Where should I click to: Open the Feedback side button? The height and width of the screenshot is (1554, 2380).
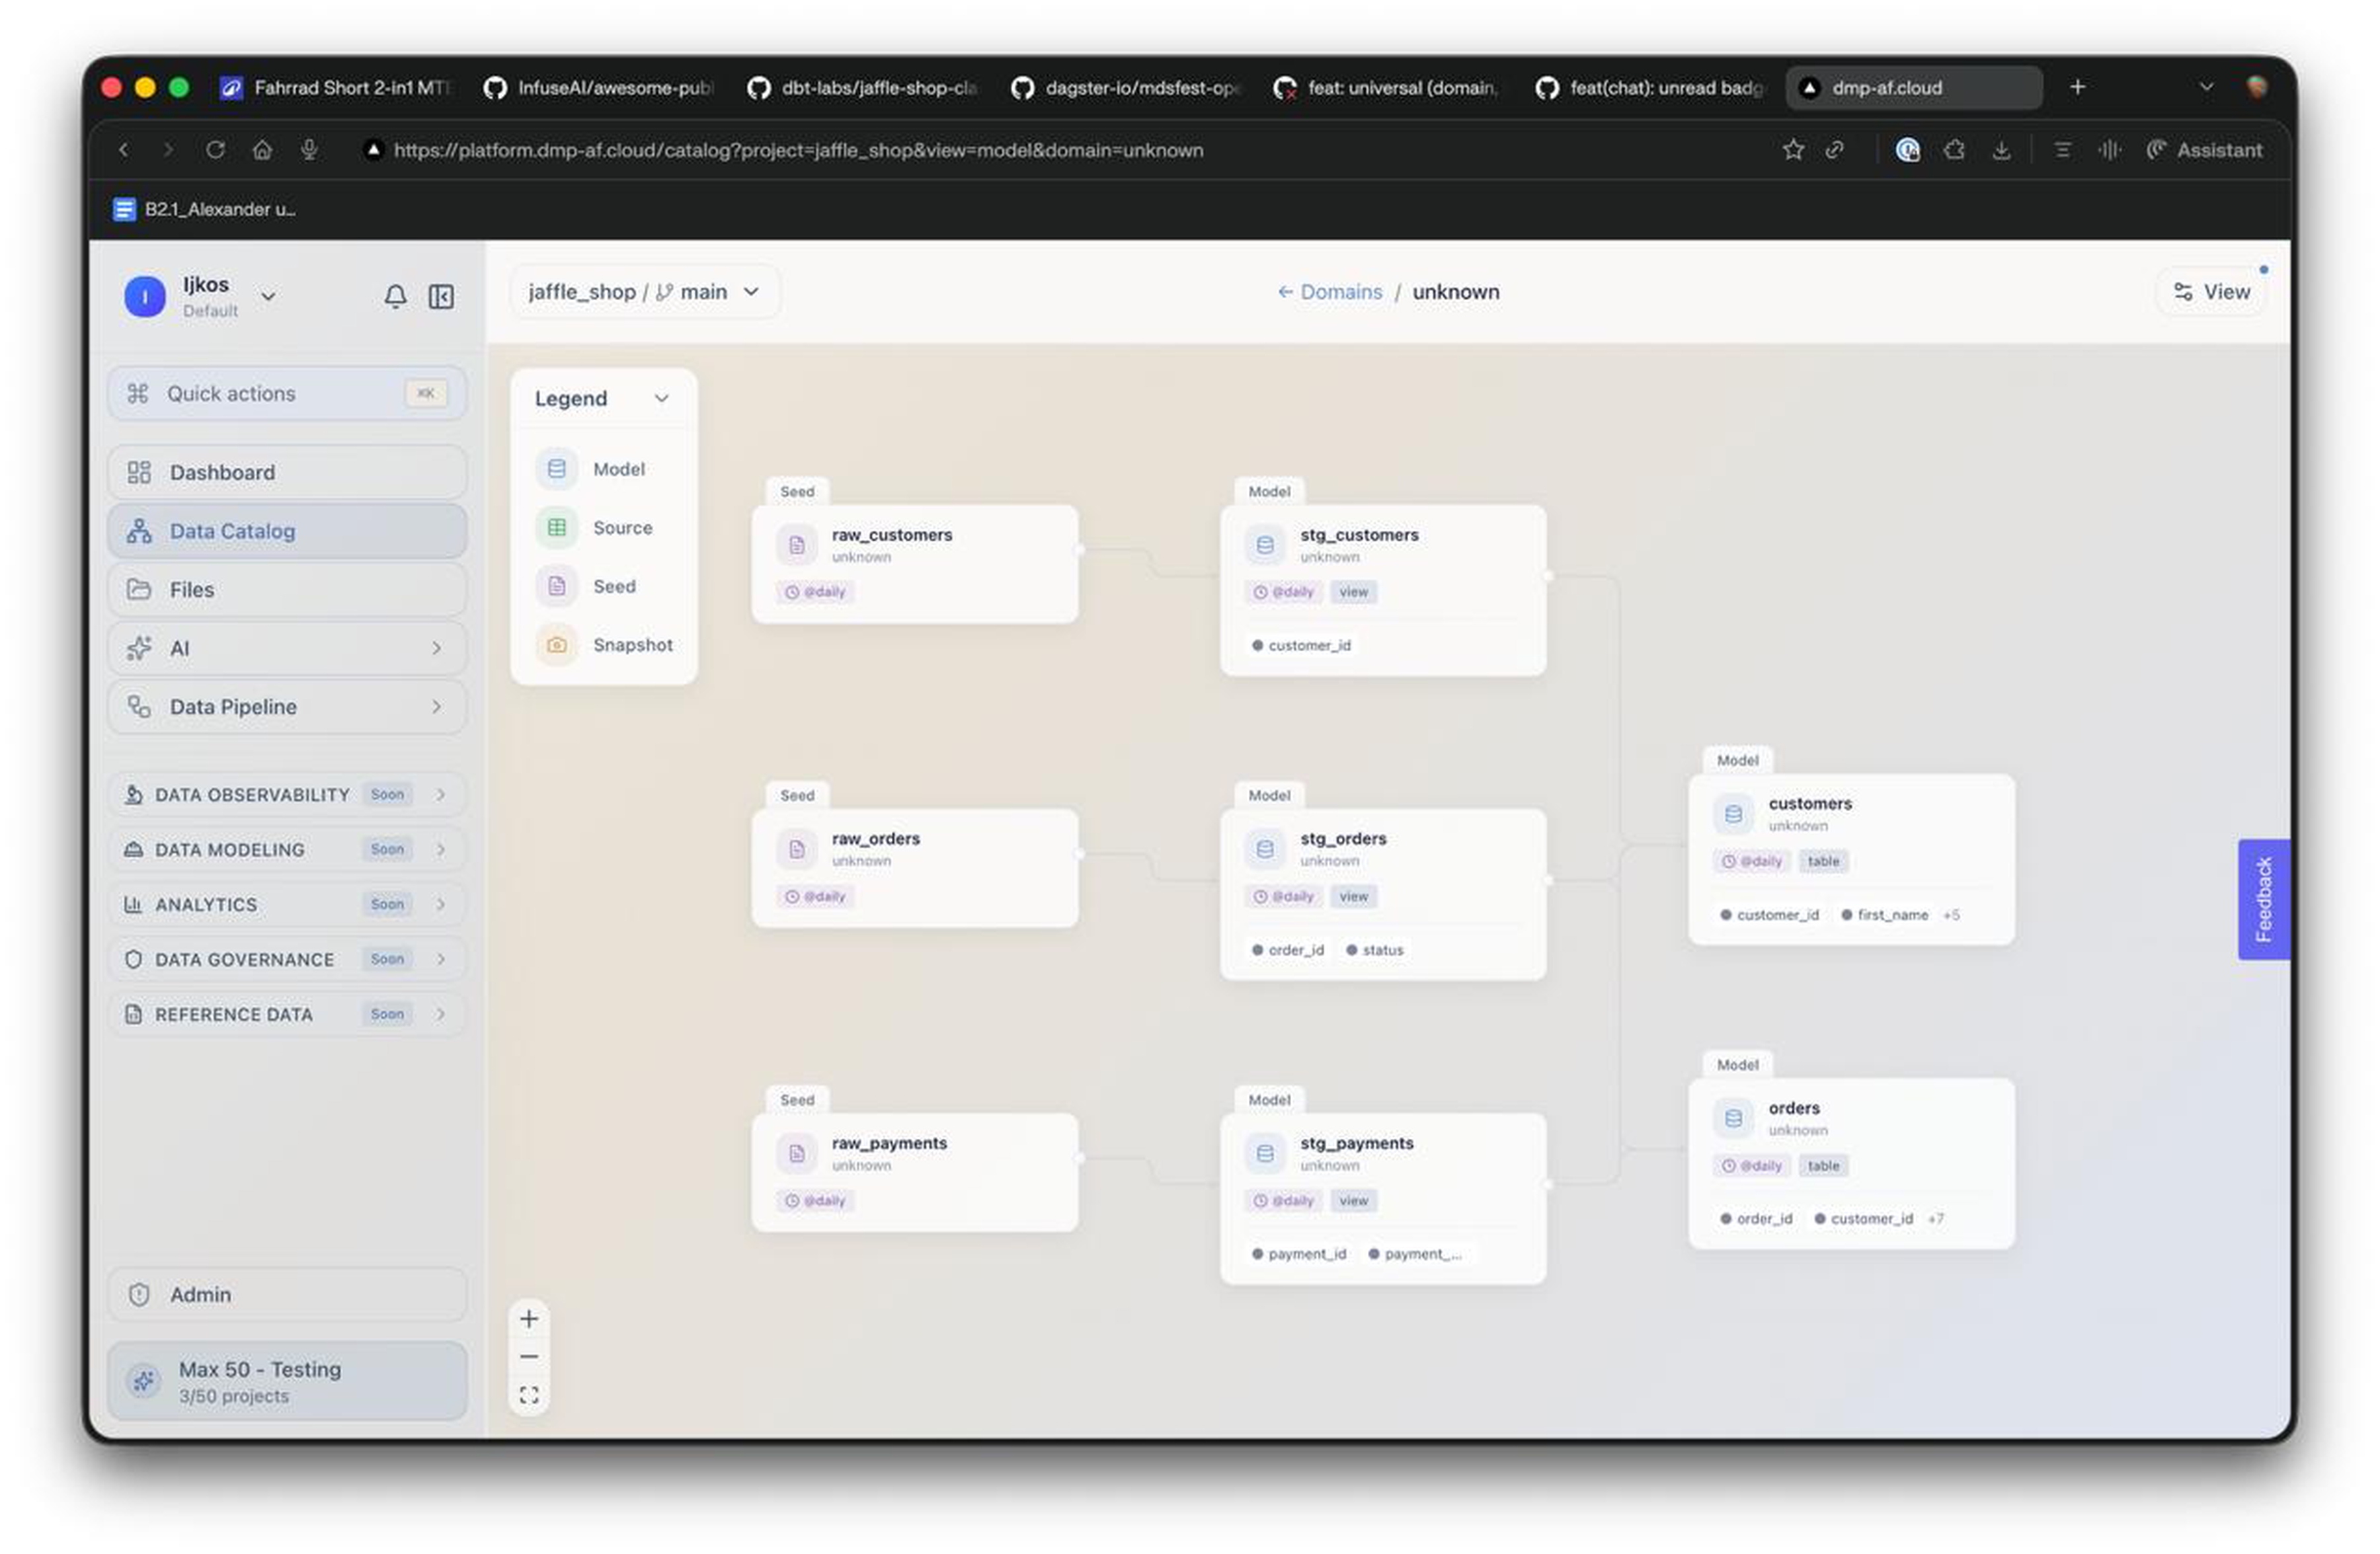(x=2263, y=899)
